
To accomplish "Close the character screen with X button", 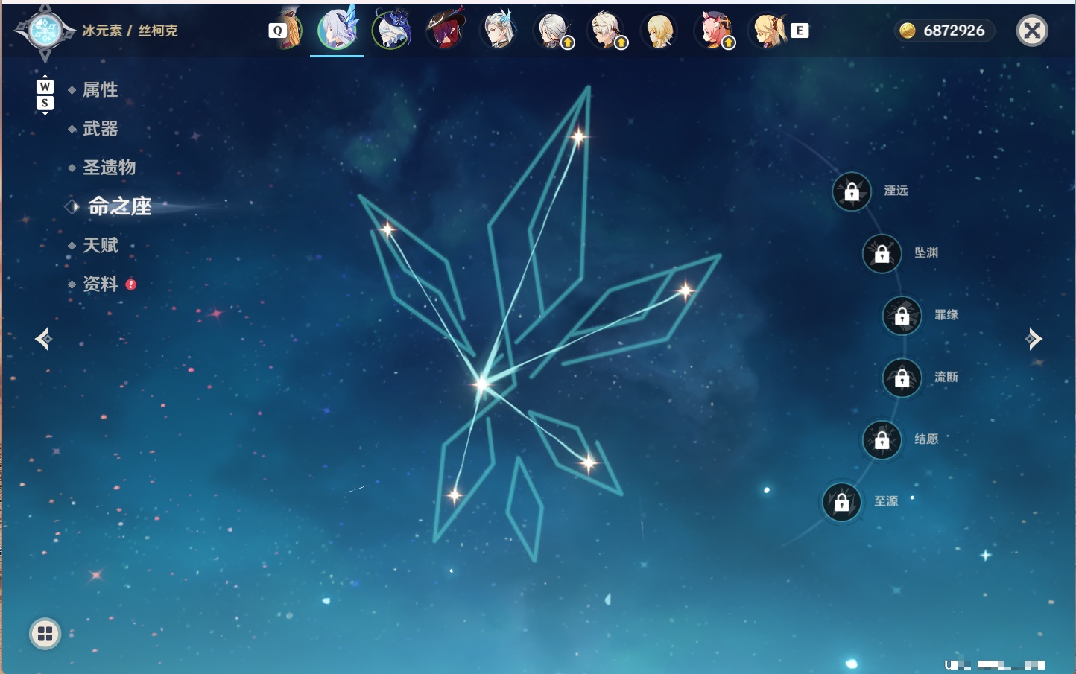I will pyautogui.click(x=1032, y=31).
